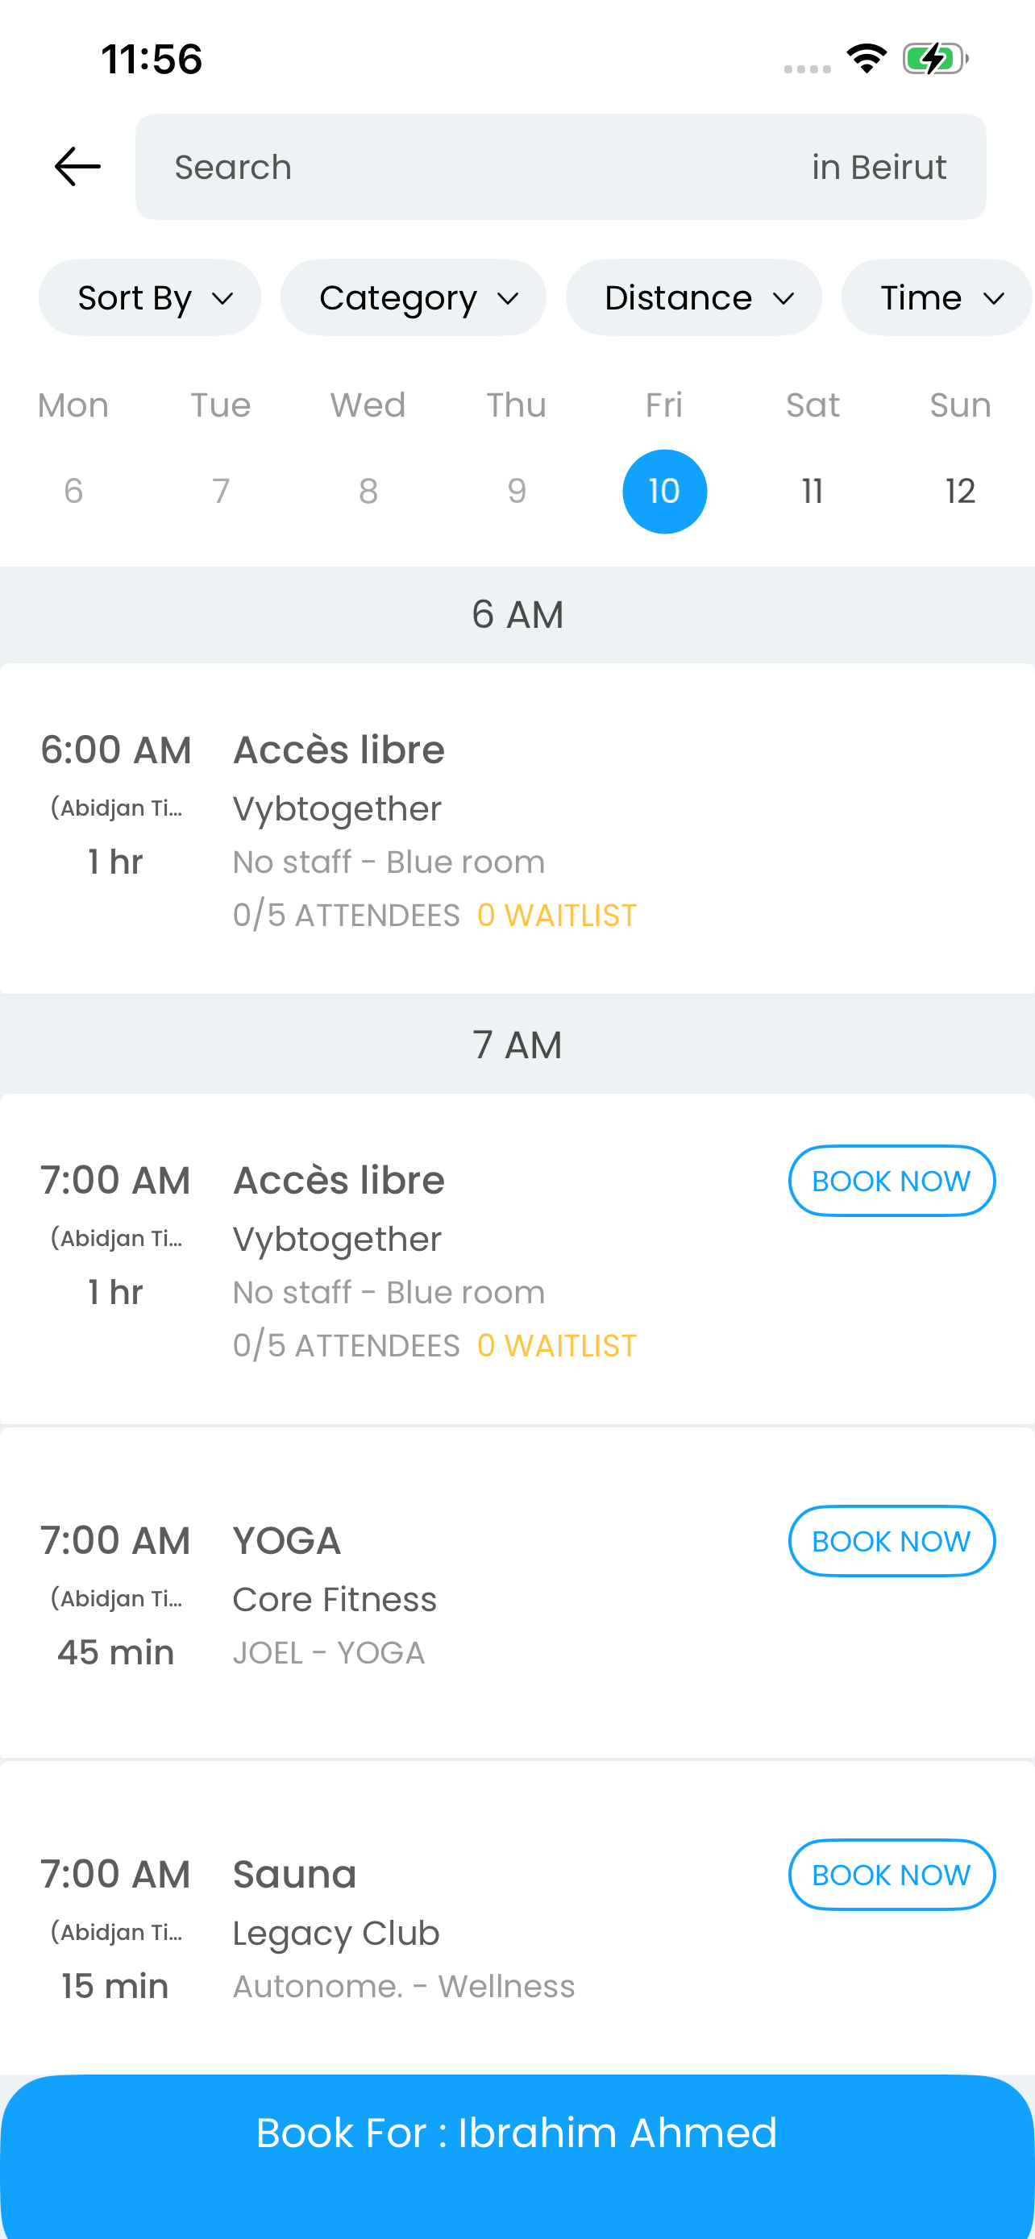Focus the Search input field

(469, 167)
